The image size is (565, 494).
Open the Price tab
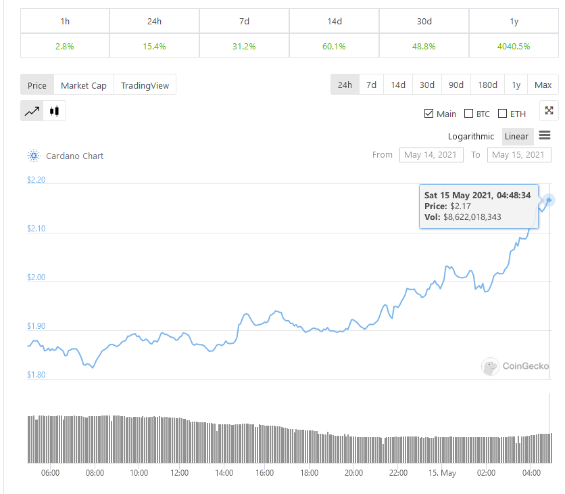tap(37, 85)
